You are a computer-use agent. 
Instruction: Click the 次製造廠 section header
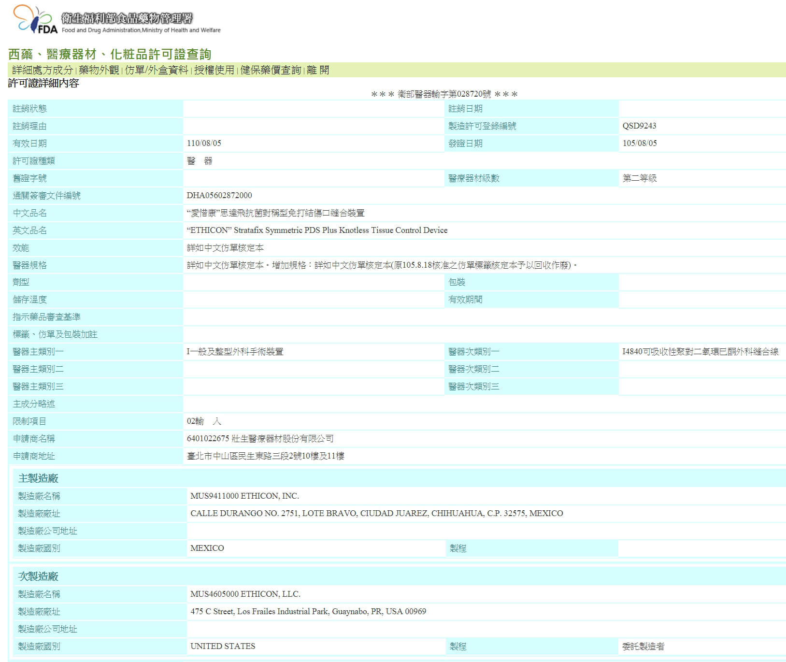(x=38, y=576)
